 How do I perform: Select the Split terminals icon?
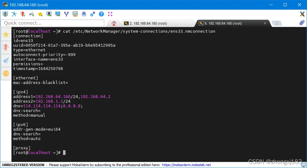[58, 14]
